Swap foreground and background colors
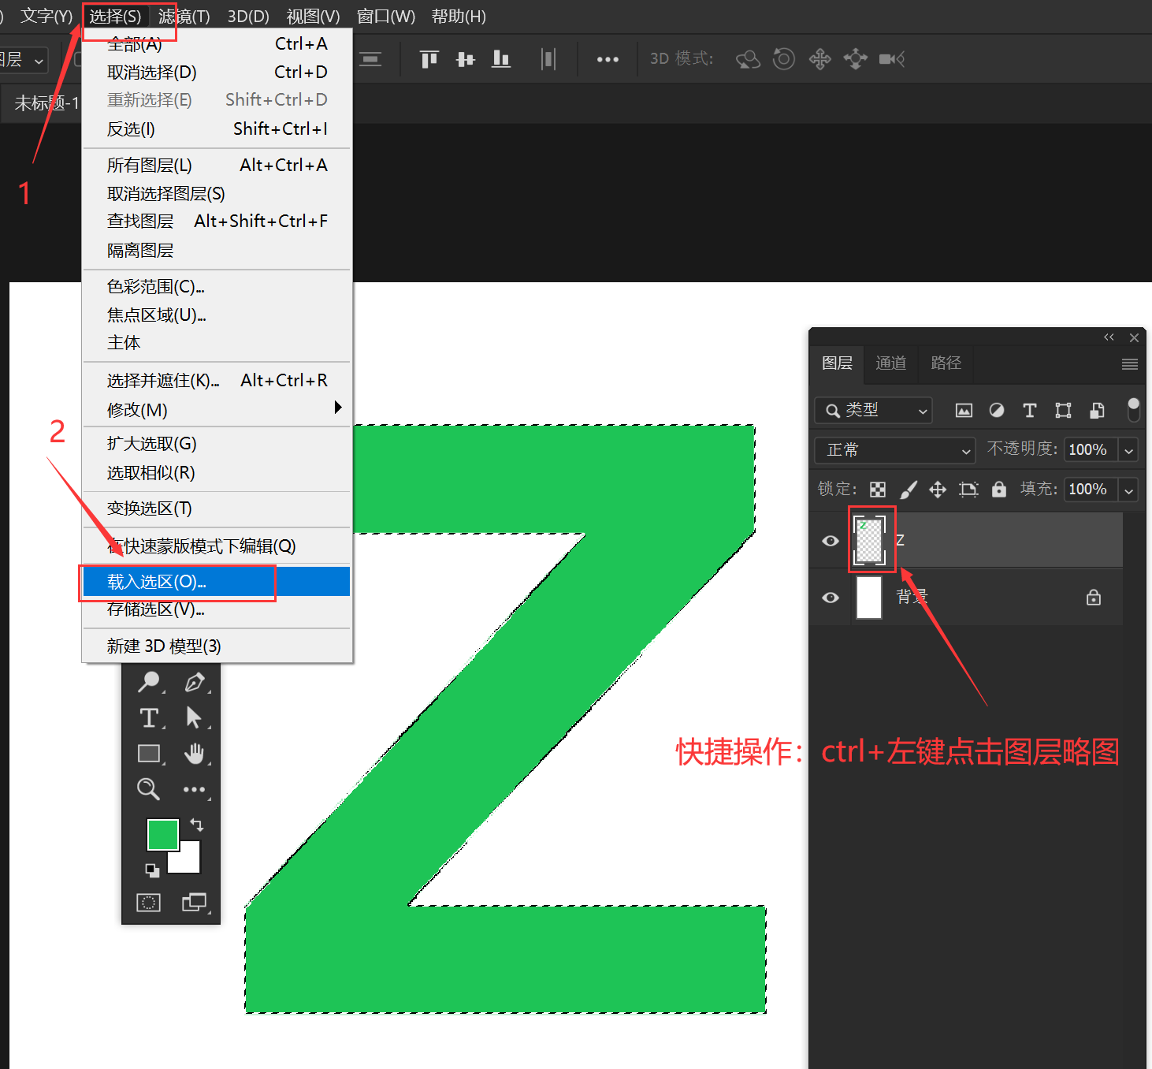Image resolution: width=1152 pixels, height=1069 pixels. (x=197, y=825)
